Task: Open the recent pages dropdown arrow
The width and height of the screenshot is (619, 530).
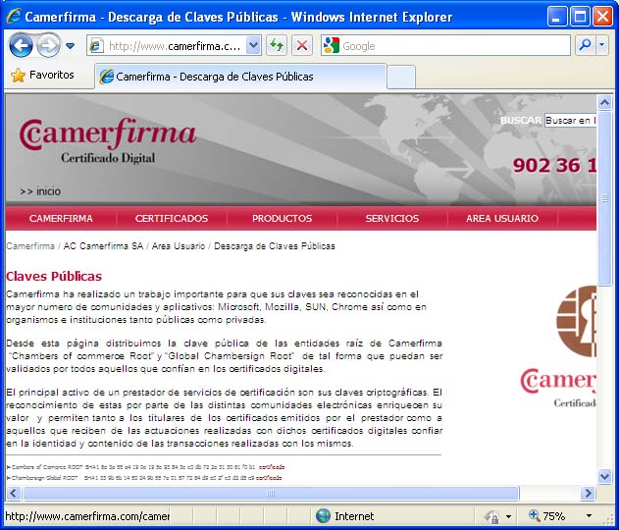Action: [x=71, y=46]
